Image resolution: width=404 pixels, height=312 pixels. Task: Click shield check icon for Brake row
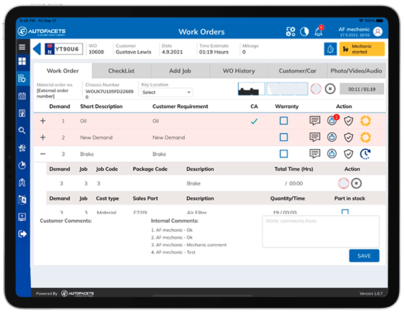tap(348, 154)
